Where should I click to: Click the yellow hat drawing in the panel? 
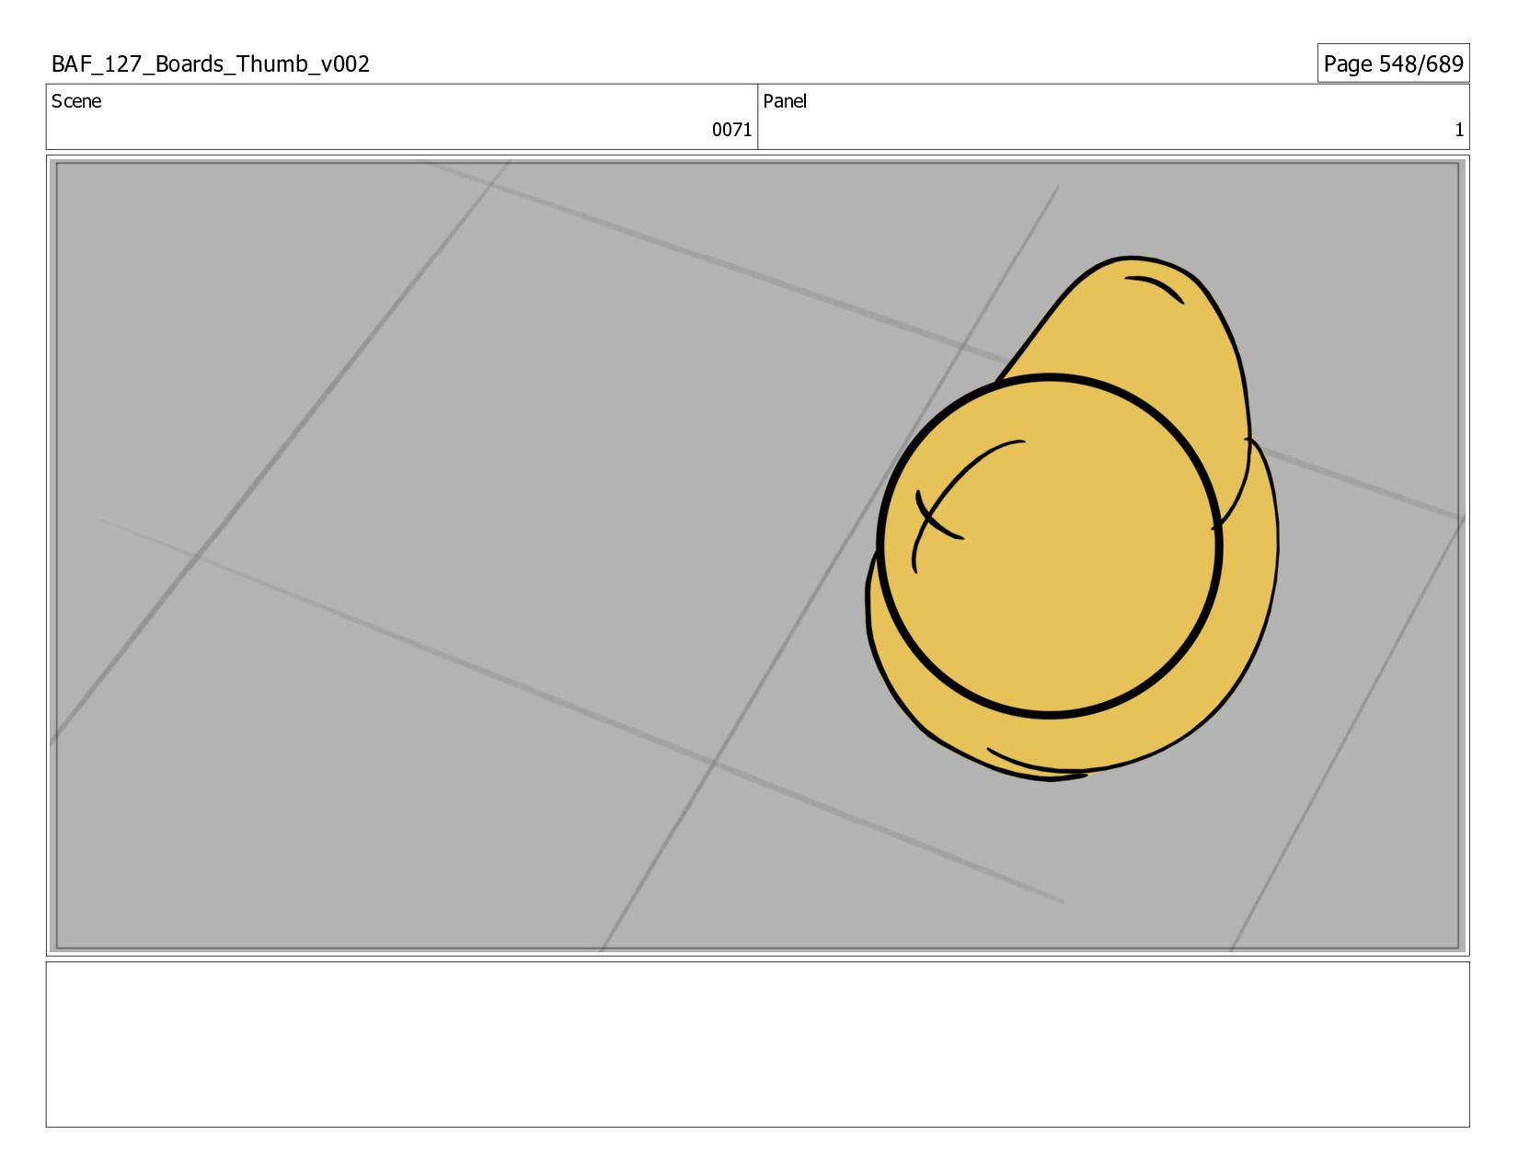(x=1072, y=519)
